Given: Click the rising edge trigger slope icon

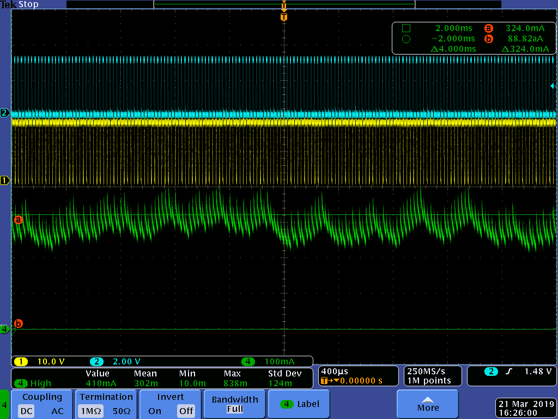Looking at the screenshot, I should click(x=509, y=372).
